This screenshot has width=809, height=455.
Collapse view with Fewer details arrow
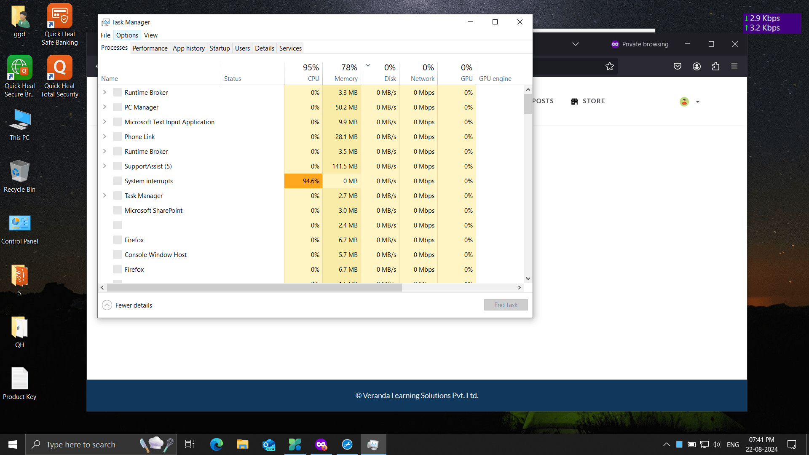107,305
